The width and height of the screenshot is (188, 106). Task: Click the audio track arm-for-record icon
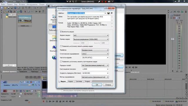tap(14, 91)
